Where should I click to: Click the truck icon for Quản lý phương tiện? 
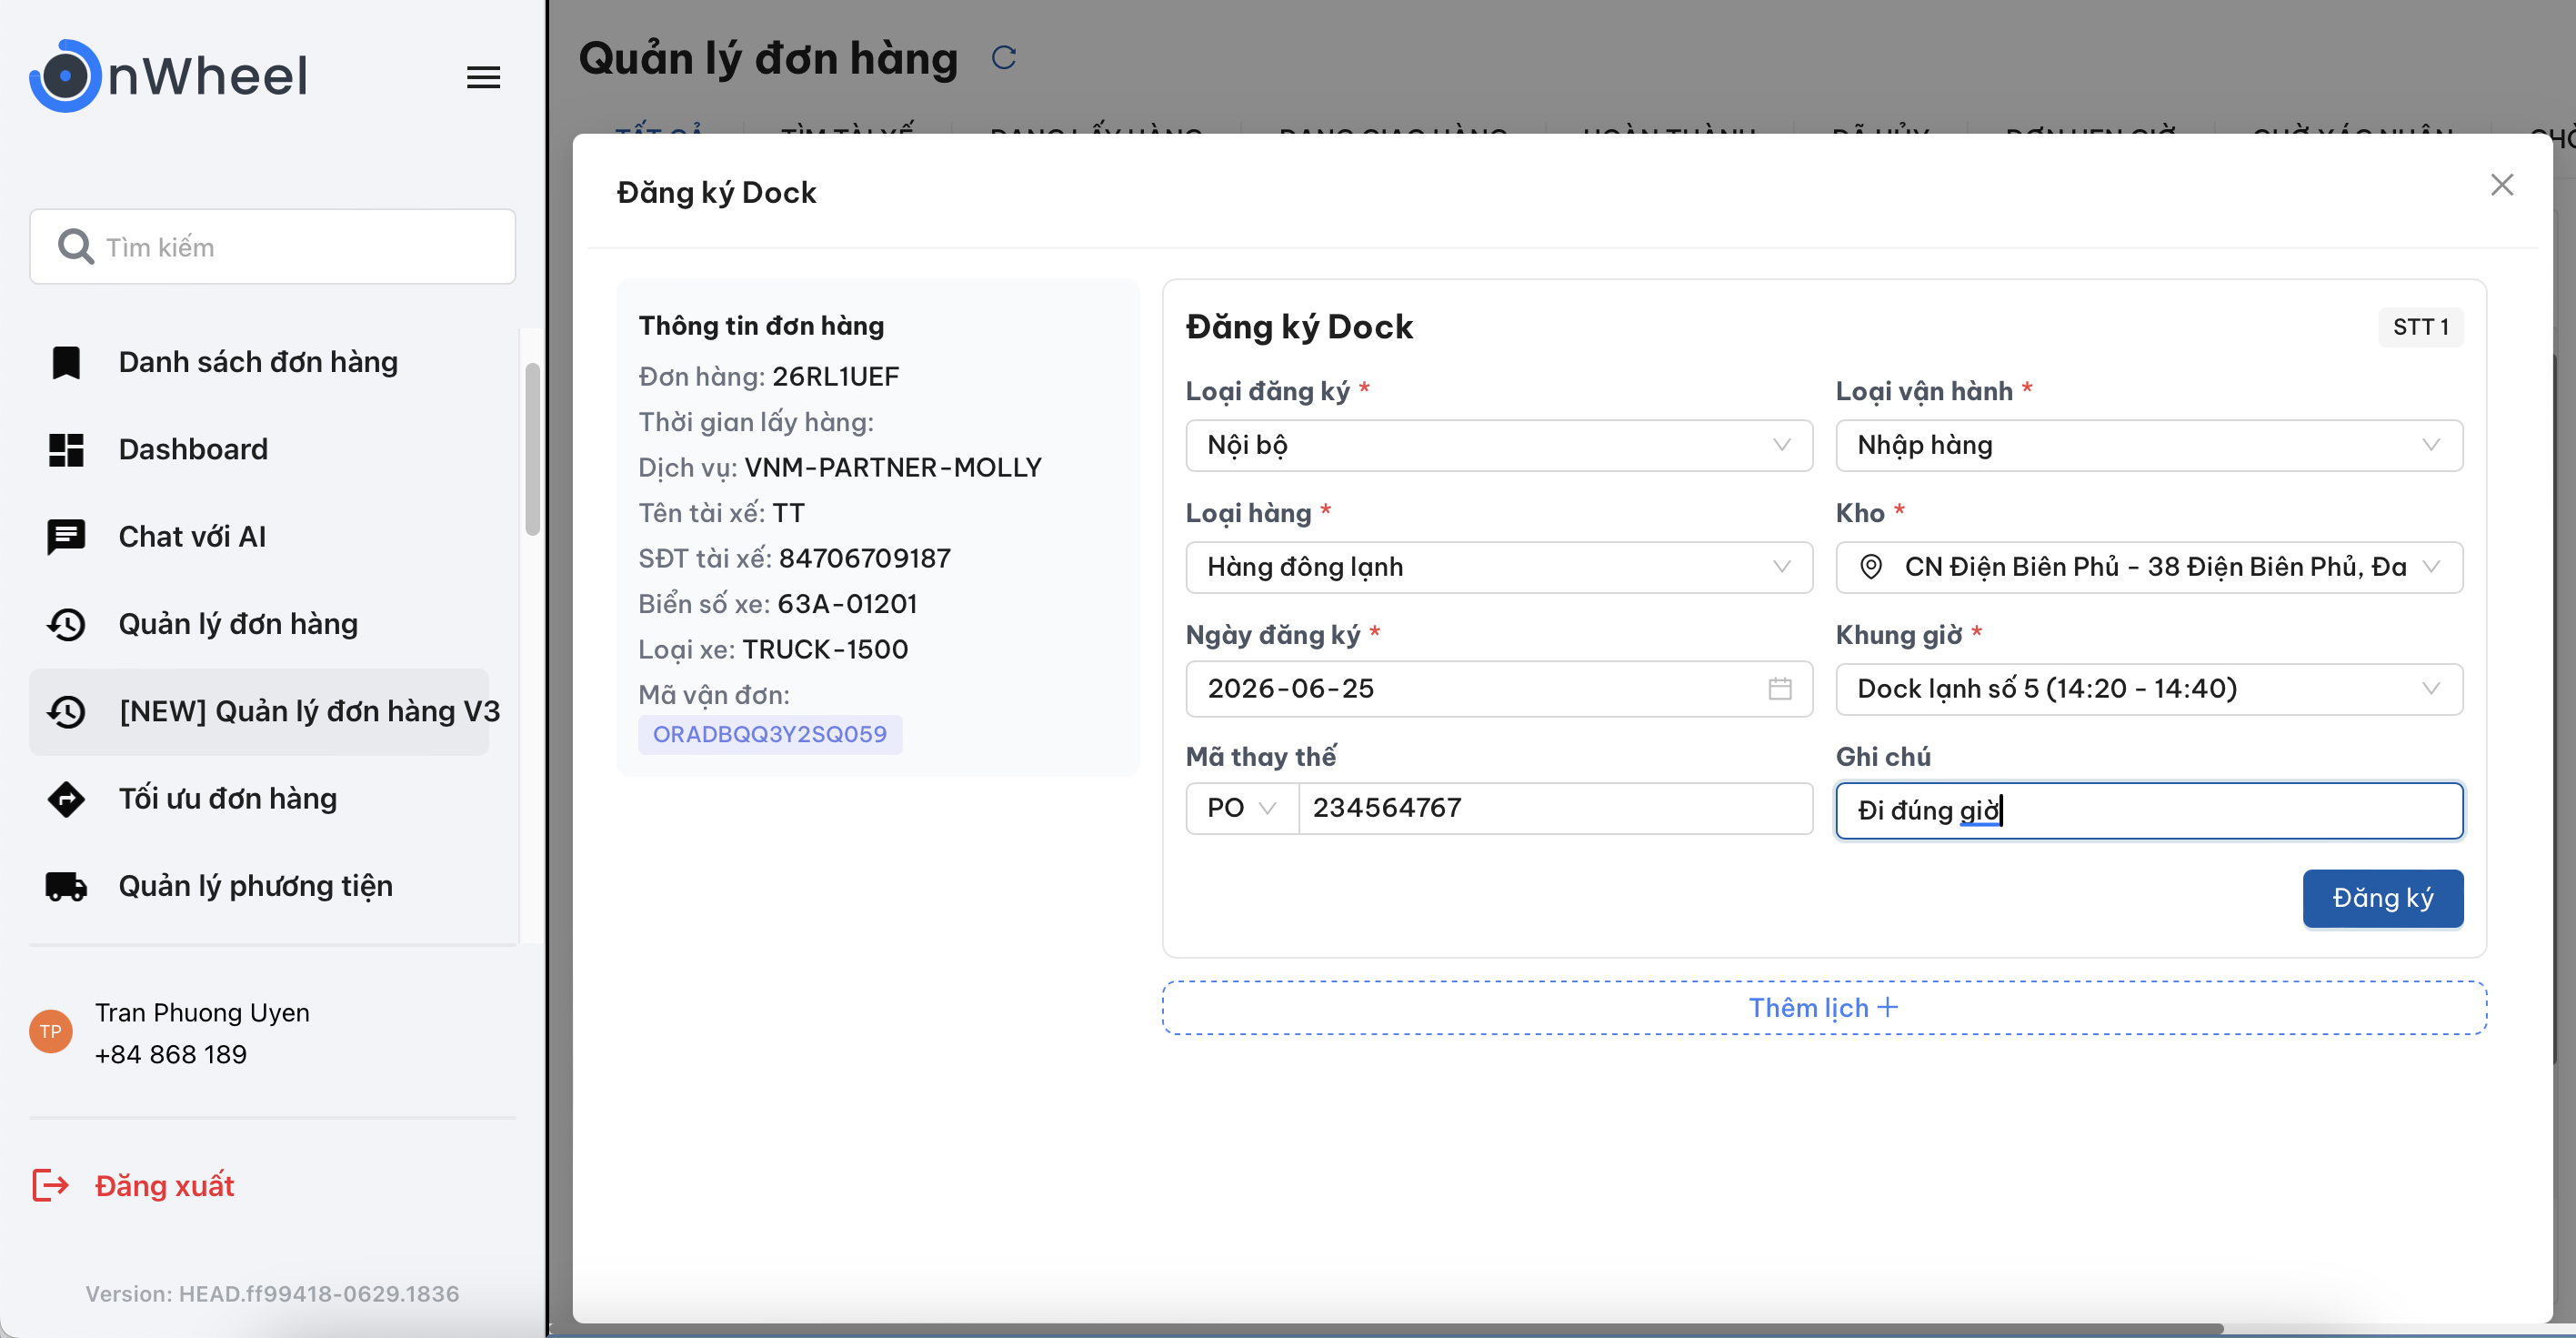click(x=66, y=886)
